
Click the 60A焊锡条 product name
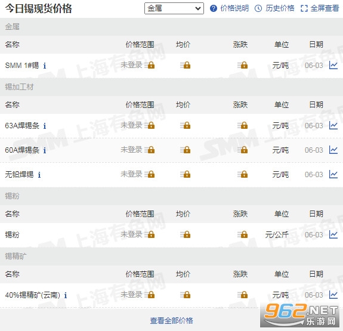(22, 150)
